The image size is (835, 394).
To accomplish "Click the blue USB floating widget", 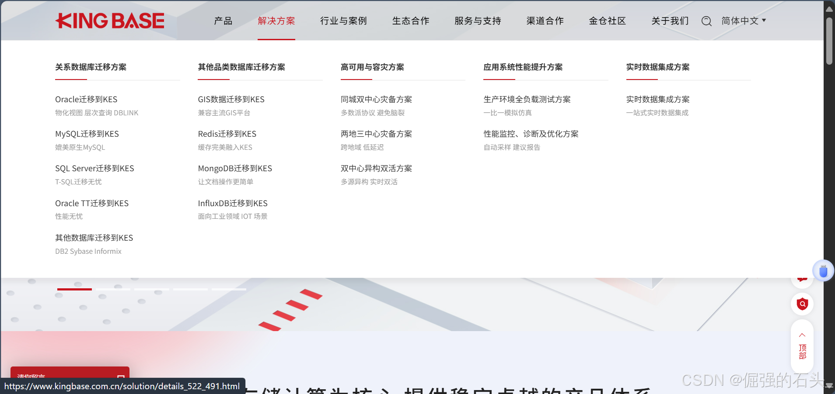I will point(823,271).
